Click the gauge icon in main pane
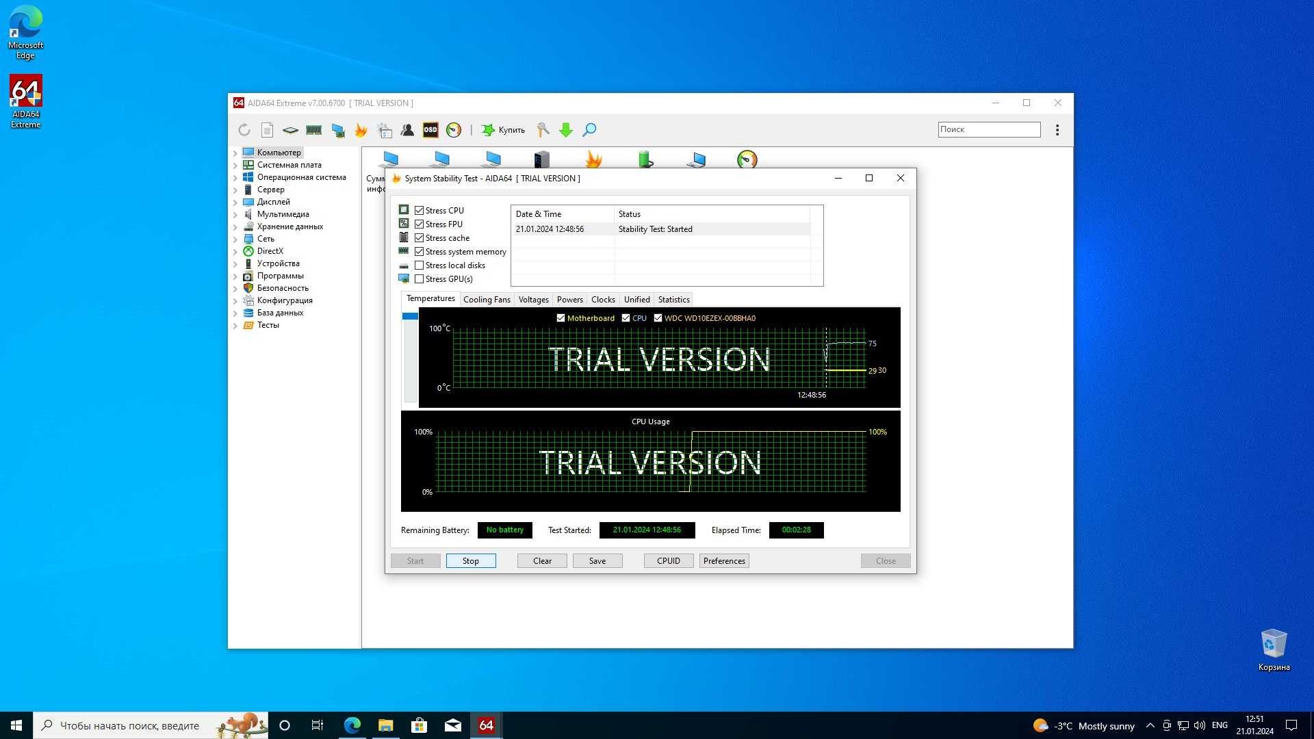Screen dimensions: 1314x739 pyautogui.click(x=747, y=159)
